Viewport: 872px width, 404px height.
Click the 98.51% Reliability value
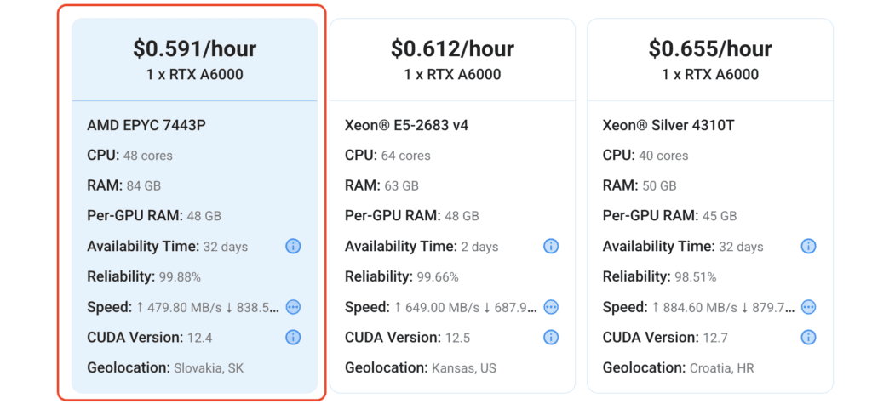point(696,276)
